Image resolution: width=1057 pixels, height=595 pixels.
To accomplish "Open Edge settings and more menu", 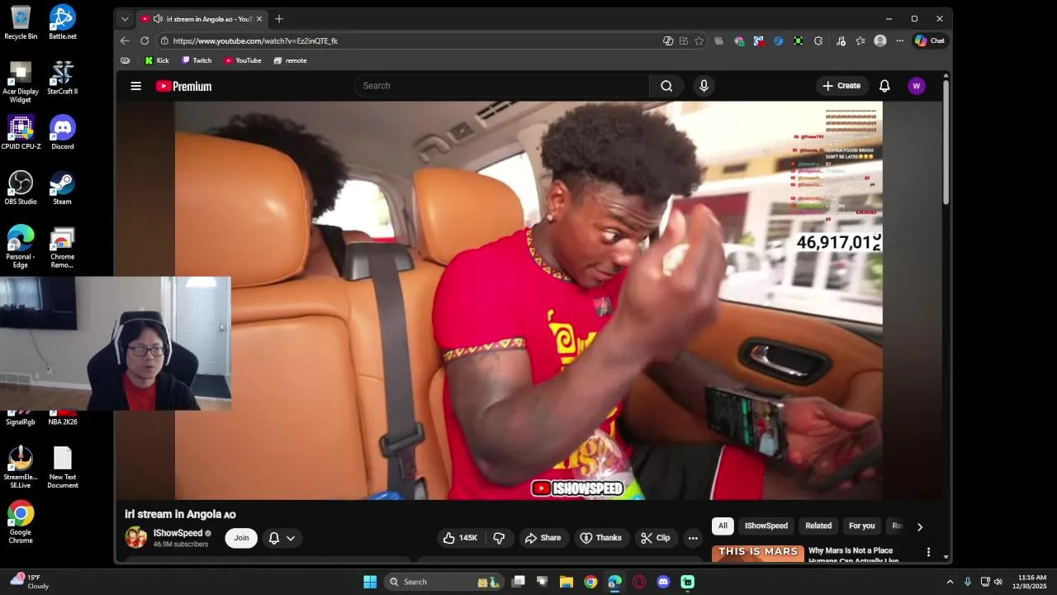I will click(899, 40).
